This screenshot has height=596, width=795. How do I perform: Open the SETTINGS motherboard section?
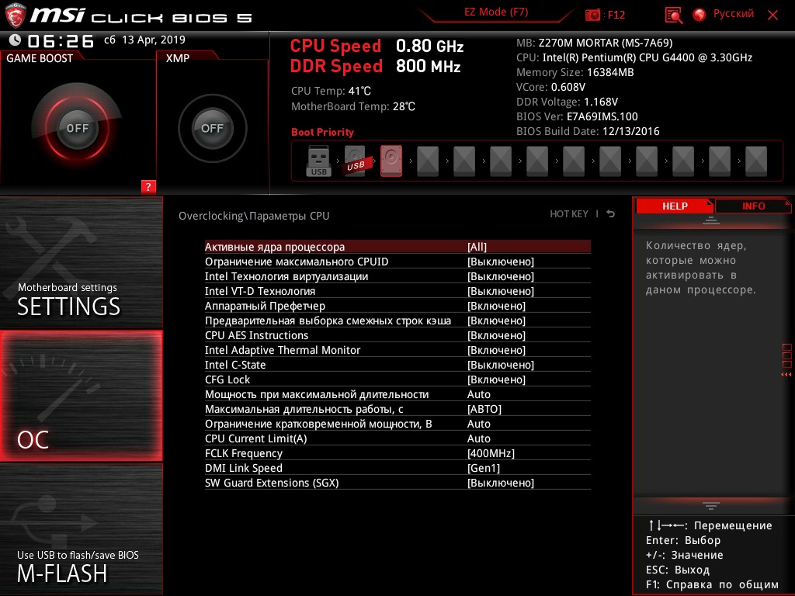coord(81,262)
